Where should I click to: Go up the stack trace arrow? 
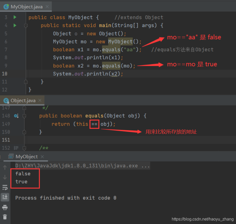[5, 167]
